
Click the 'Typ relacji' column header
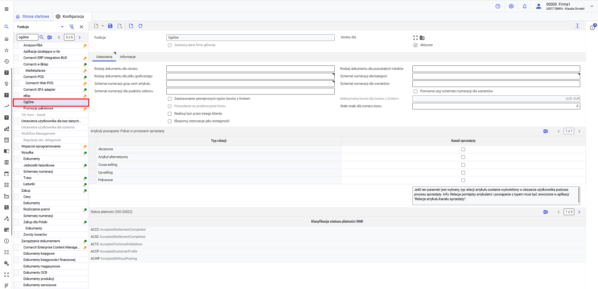(218, 141)
